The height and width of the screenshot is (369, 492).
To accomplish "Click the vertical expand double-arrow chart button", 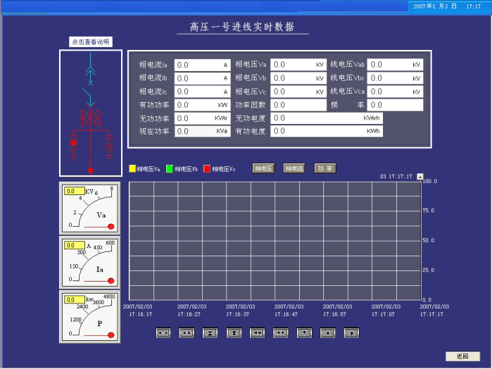I will (234, 332).
